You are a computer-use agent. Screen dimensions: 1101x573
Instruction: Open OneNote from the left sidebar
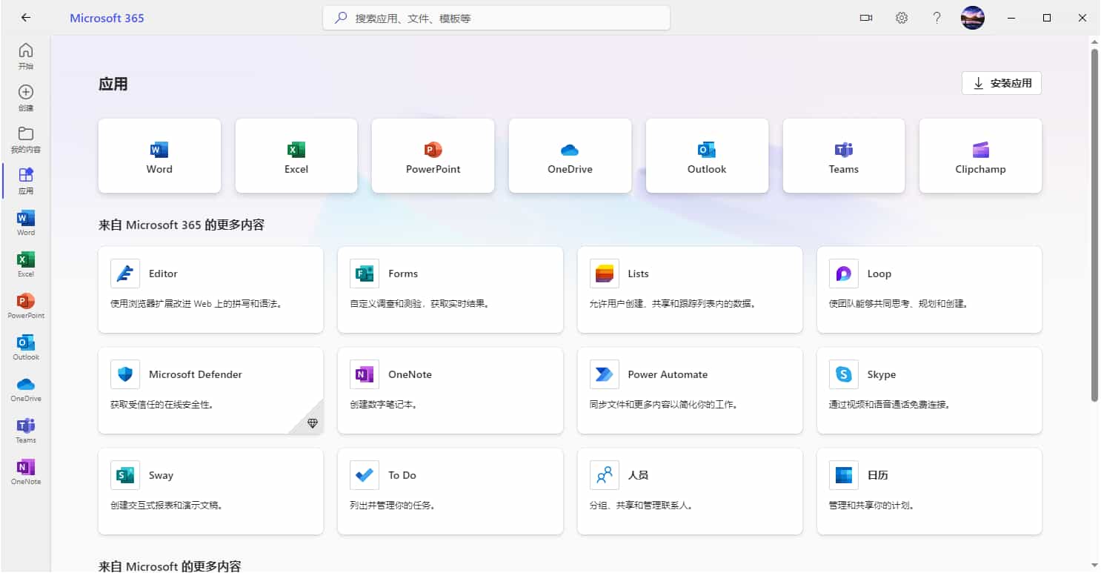[x=26, y=471]
